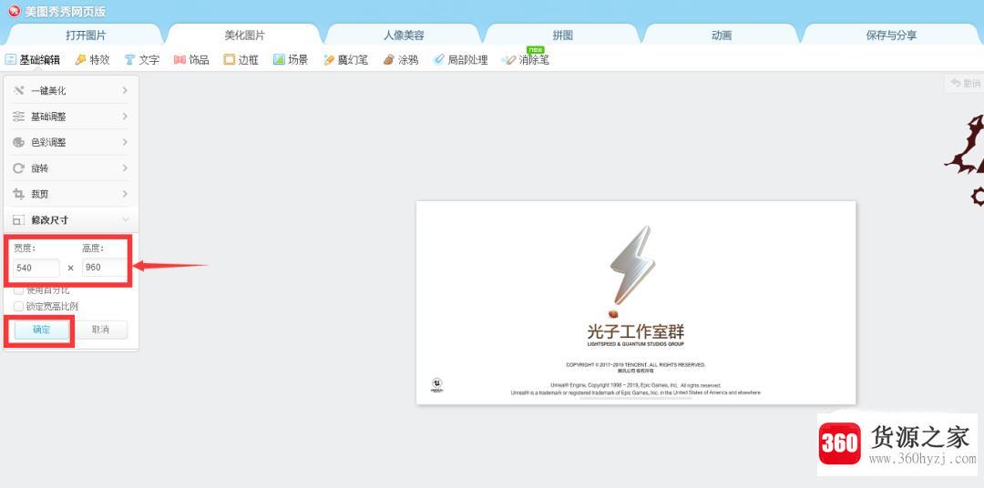Screen dimensions: 984x488
Task: Go to the 拼图 tab
Action: coord(563,36)
